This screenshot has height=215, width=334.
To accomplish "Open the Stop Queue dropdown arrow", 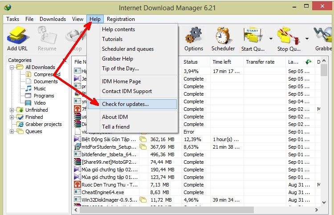I will tap(307, 39).
